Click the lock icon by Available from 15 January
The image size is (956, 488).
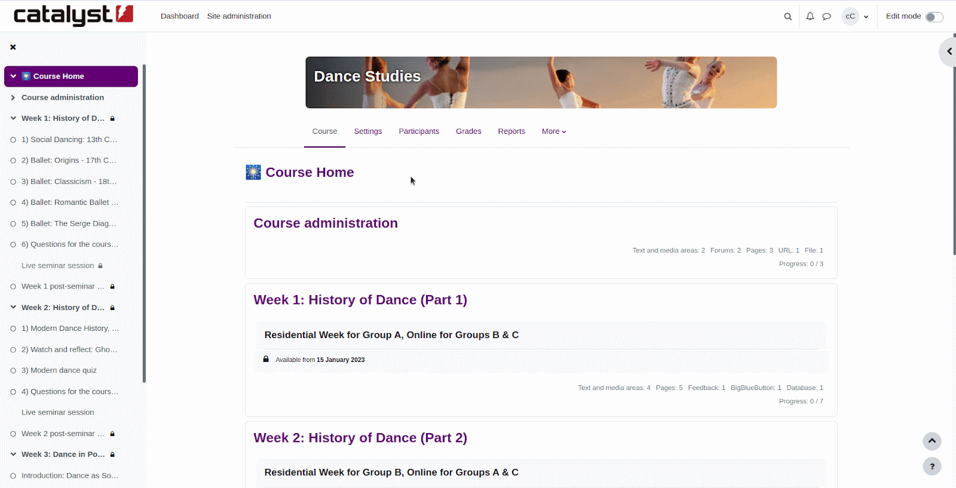pos(266,359)
